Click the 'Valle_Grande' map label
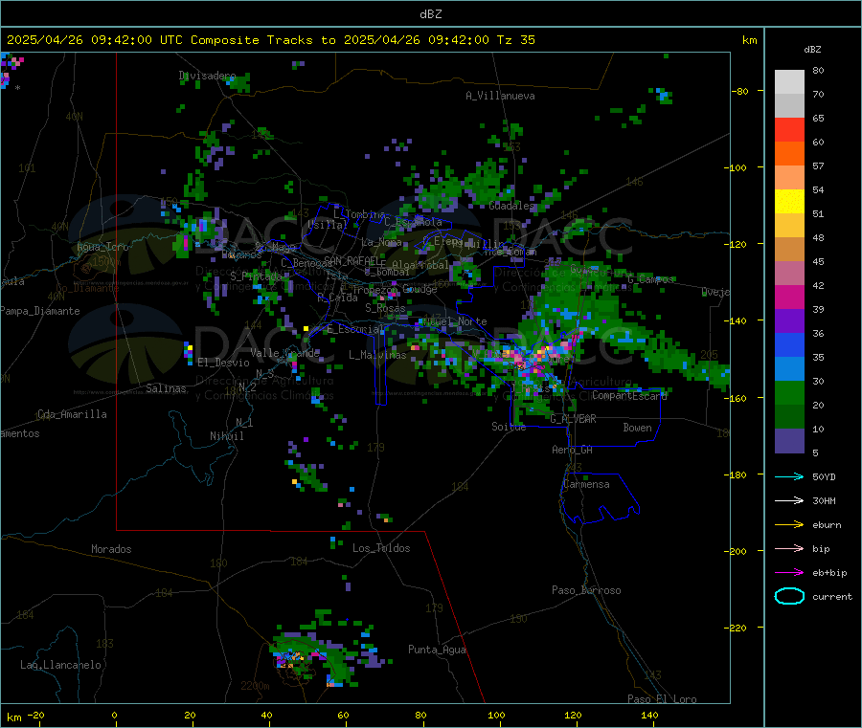The width and height of the screenshot is (862, 728). click(x=284, y=353)
